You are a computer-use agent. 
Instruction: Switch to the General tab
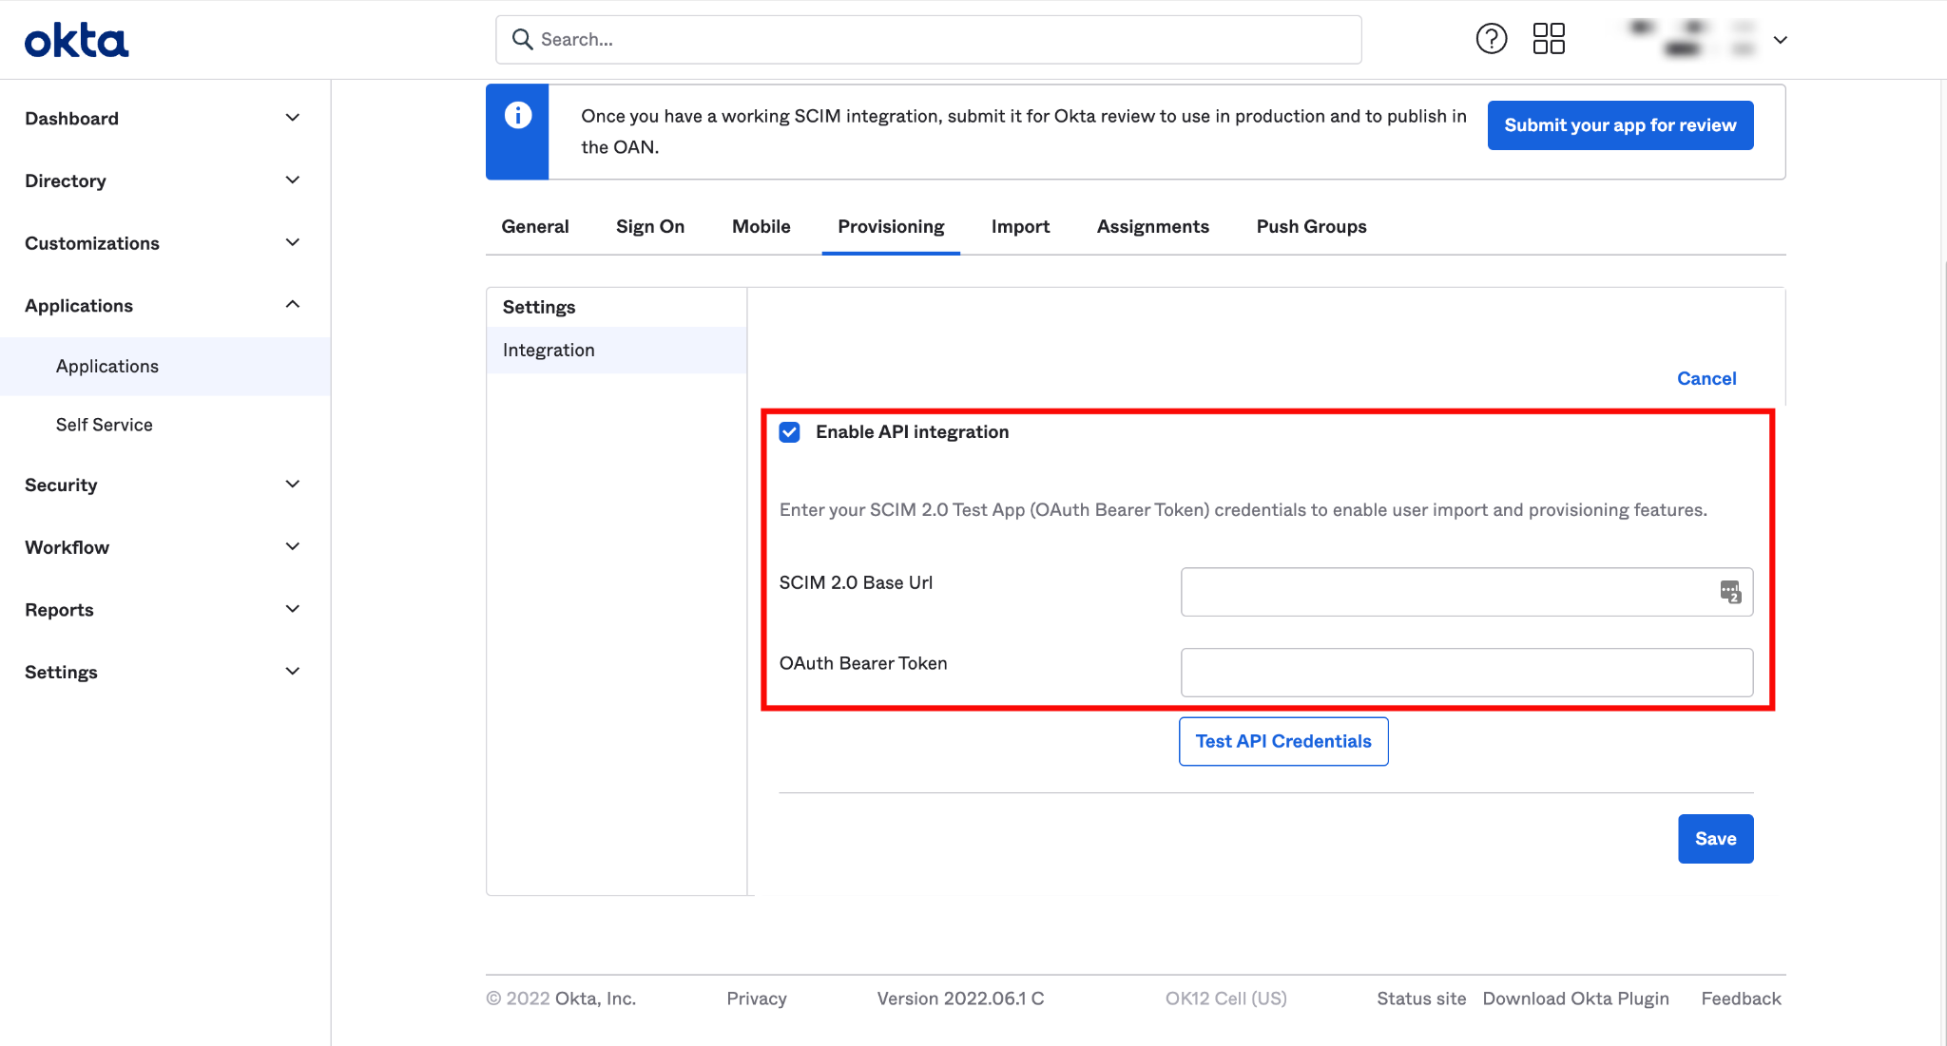click(x=535, y=226)
